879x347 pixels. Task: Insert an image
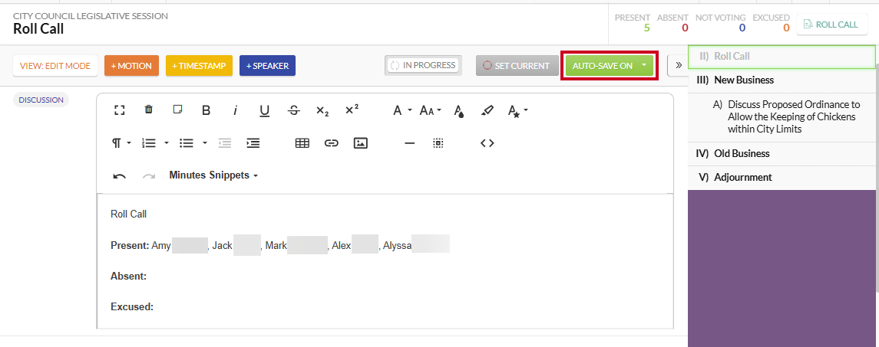click(361, 143)
